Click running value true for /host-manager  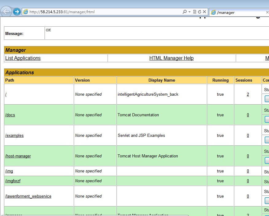pyautogui.click(x=220, y=156)
